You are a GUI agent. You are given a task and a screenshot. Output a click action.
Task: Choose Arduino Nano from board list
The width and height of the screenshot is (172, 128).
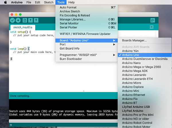pos(131,63)
